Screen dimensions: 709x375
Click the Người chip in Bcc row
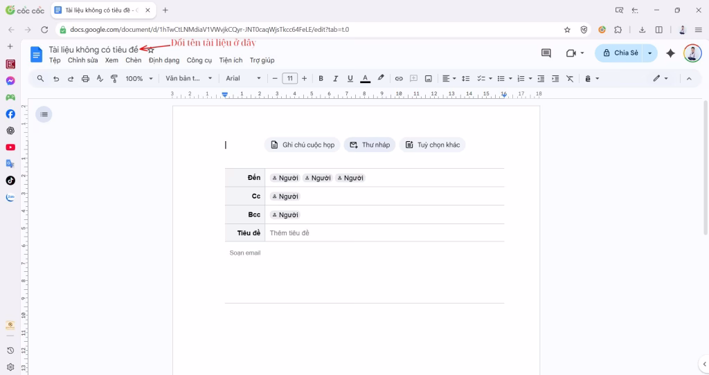(x=285, y=215)
